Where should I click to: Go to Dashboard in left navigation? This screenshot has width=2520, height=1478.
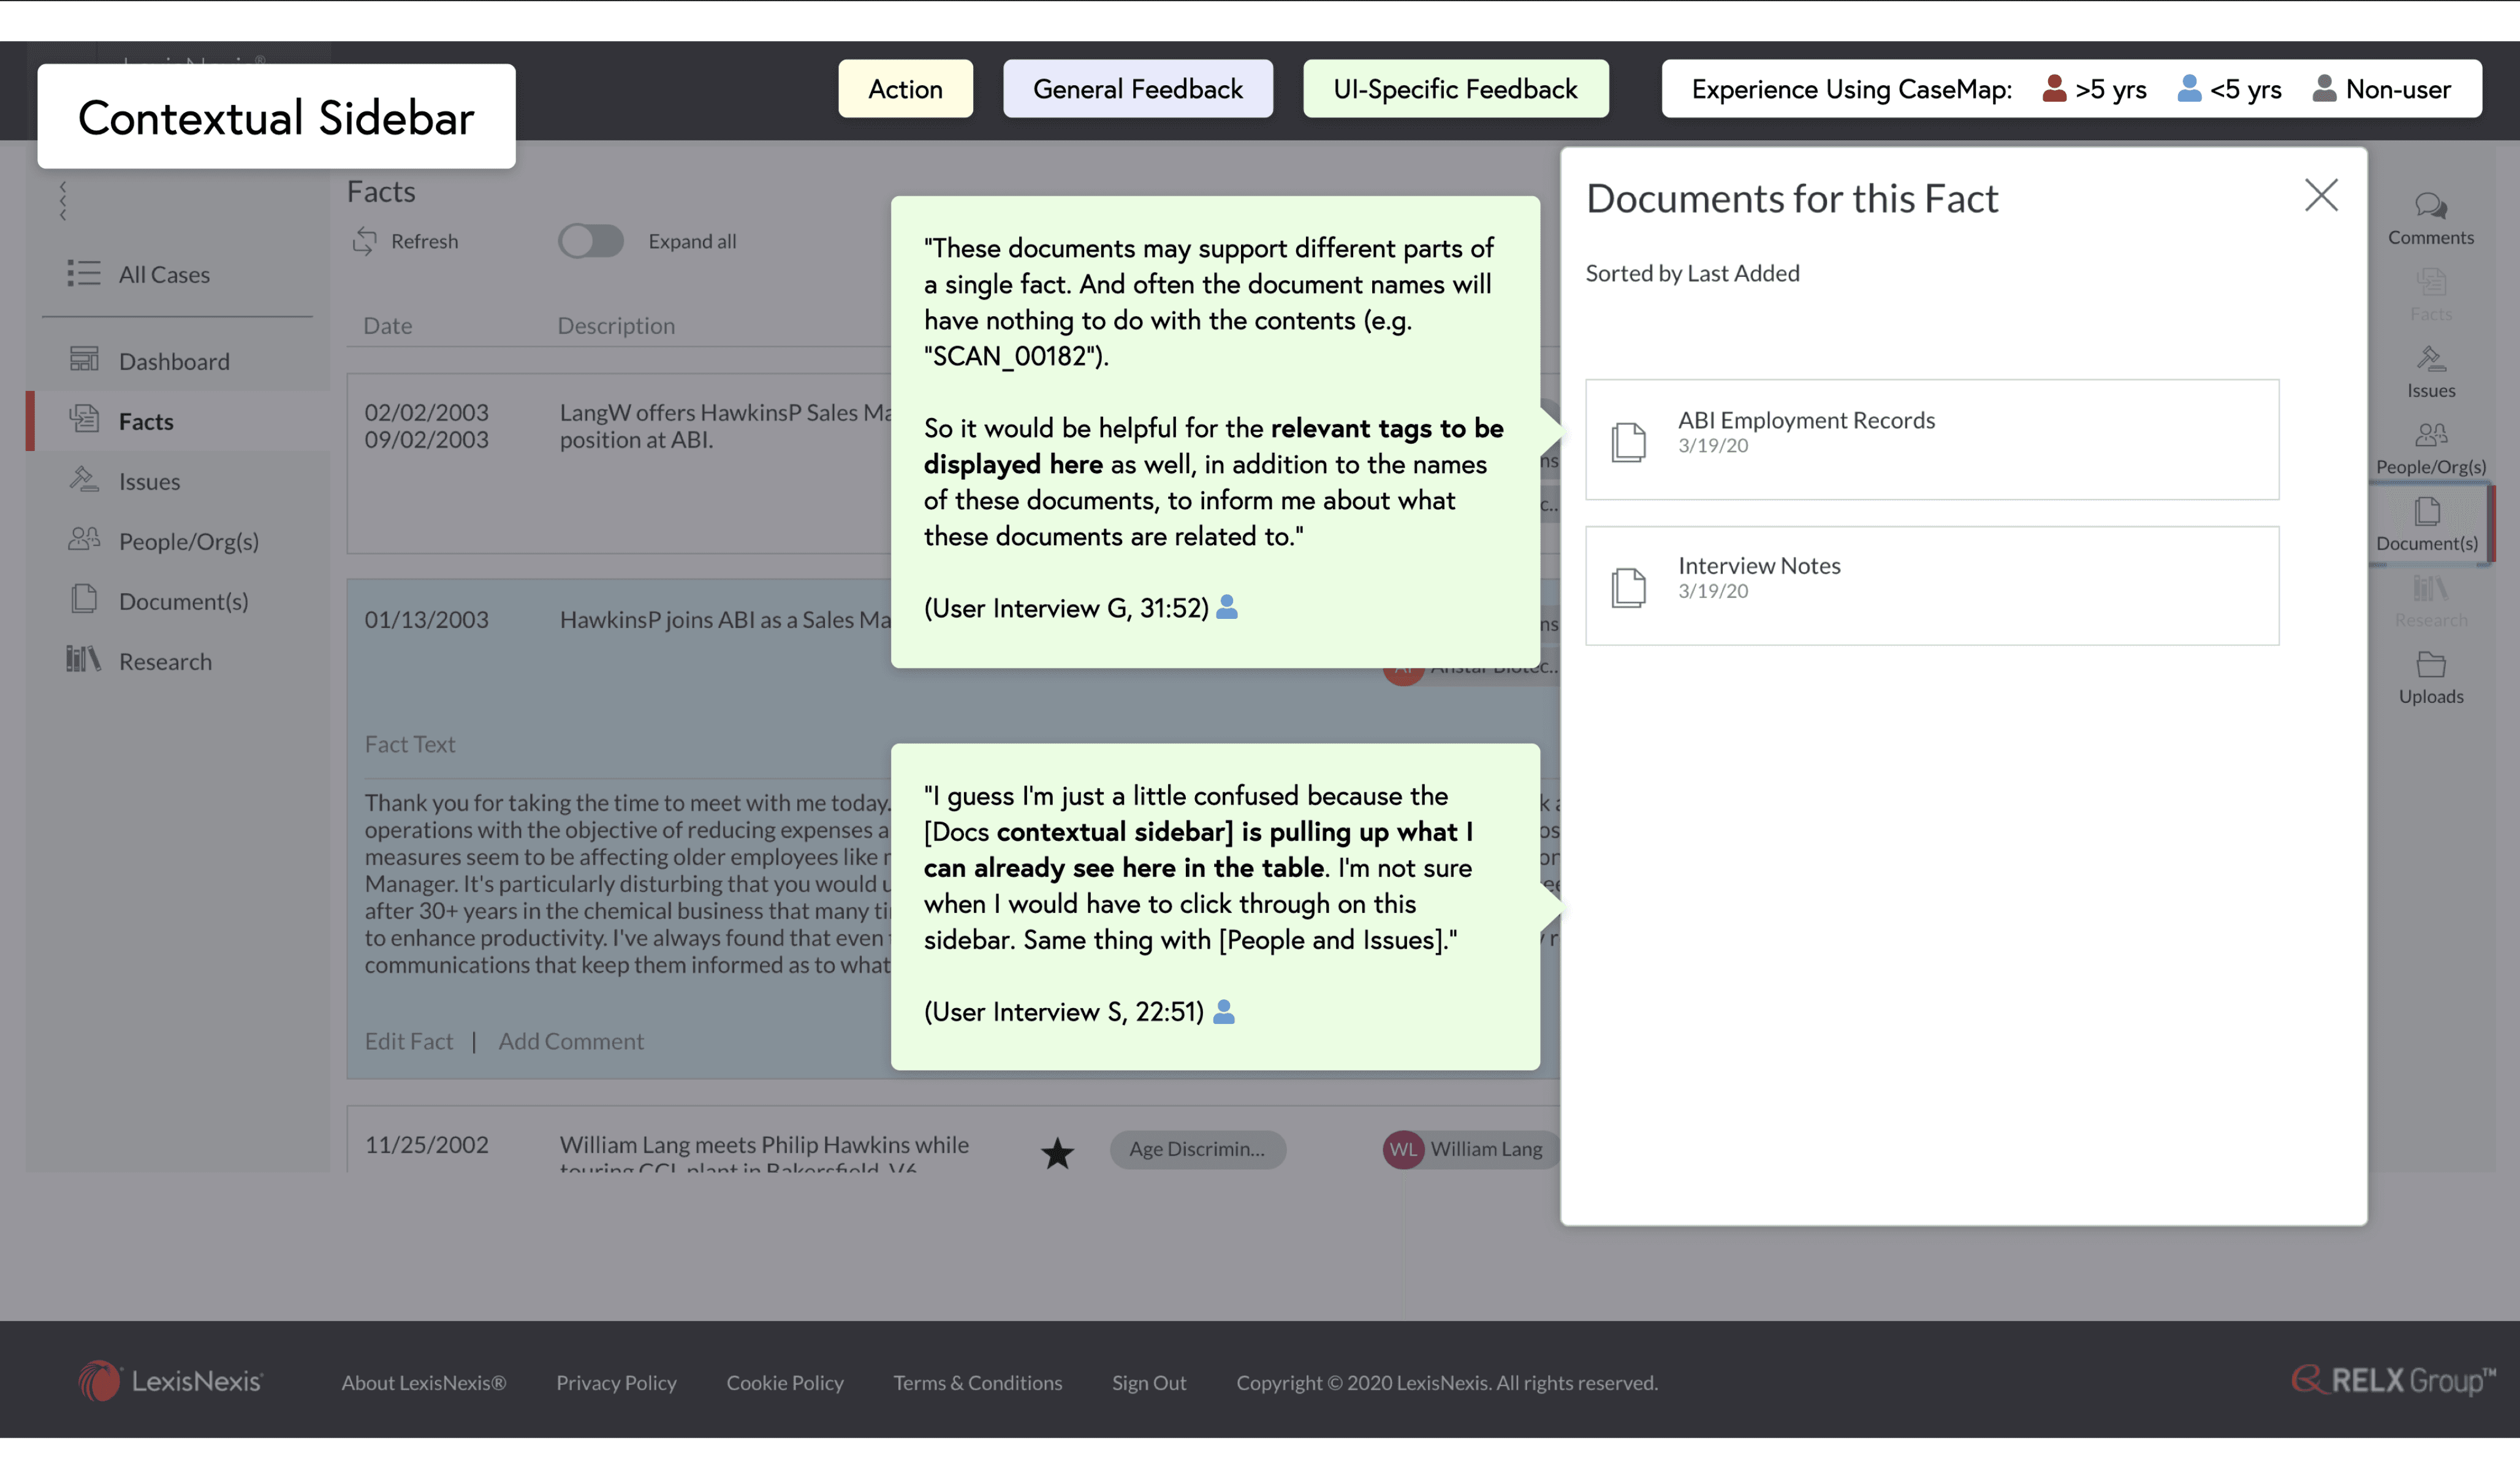tap(173, 361)
